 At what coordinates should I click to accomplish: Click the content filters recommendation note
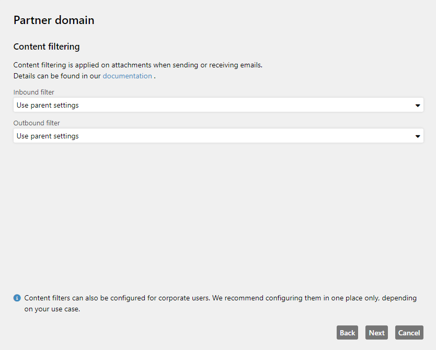click(220, 304)
